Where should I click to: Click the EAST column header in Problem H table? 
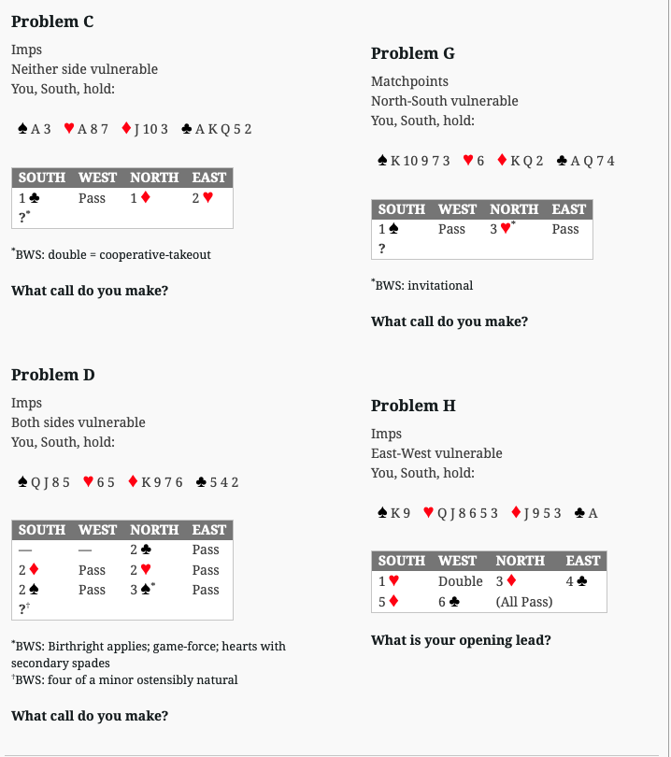(x=582, y=561)
